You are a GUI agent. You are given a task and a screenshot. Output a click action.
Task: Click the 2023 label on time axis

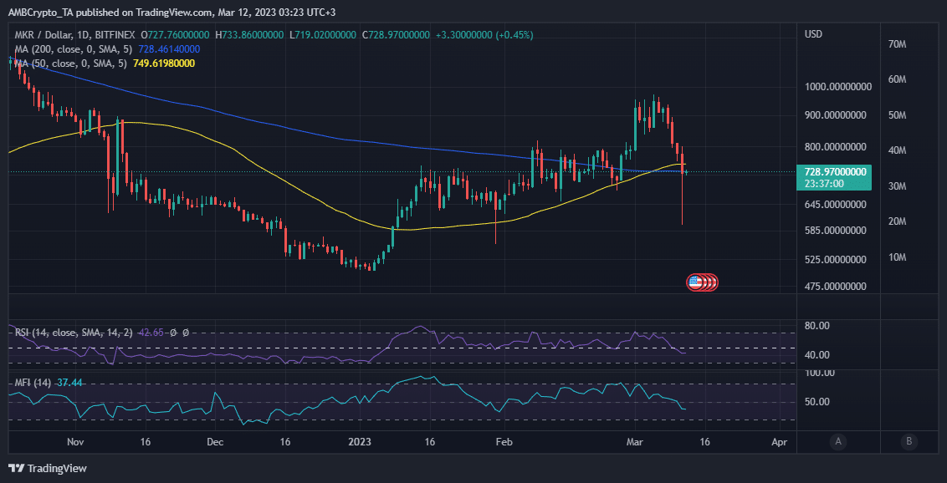[x=359, y=441]
